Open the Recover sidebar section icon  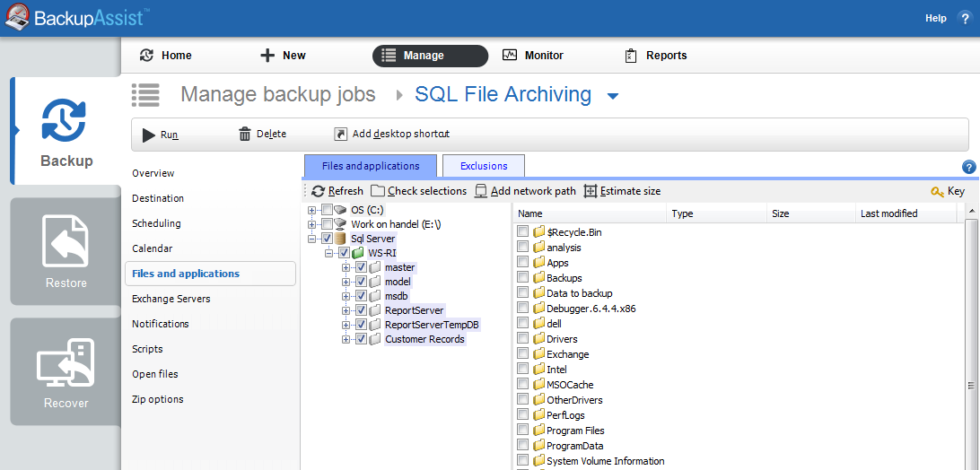66,364
